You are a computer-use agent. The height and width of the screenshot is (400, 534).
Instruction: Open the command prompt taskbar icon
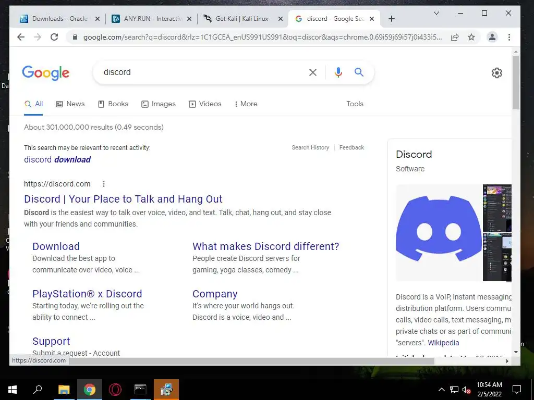click(x=140, y=390)
